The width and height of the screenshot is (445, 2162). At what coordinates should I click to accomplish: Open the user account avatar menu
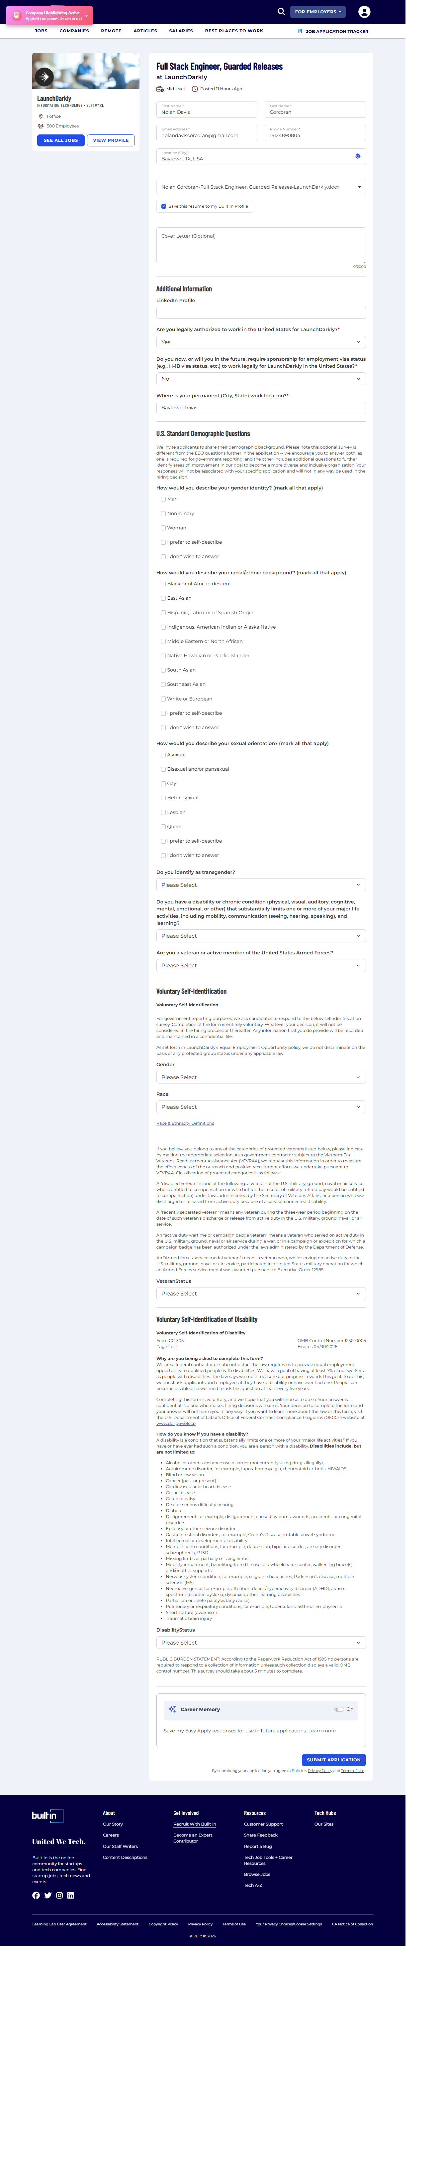click(x=364, y=12)
